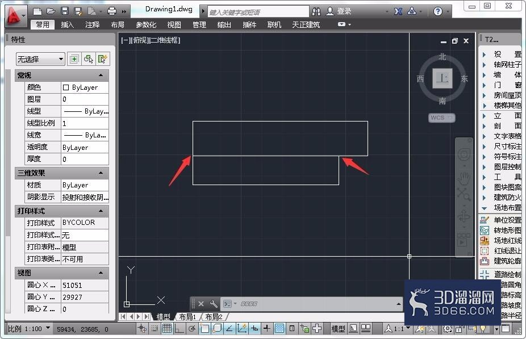Open the 无选择 object selection dropdown
The height and width of the screenshot is (339, 526).
point(40,60)
